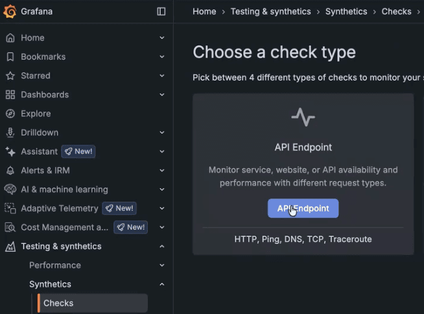Screen dimensions: 424x314
Task: Open Bookmarks in the sidebar menu
Action: (x=43, y=57)
